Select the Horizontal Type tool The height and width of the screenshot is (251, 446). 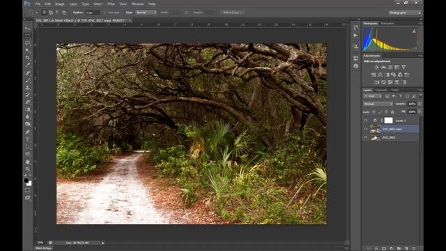28,139
